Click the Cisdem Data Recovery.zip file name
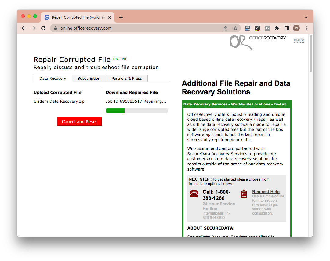Screen dimensions: 330x261 59,101
